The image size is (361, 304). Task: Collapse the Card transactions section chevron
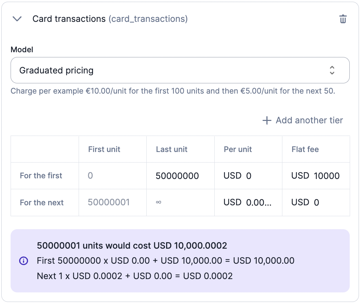17,19
